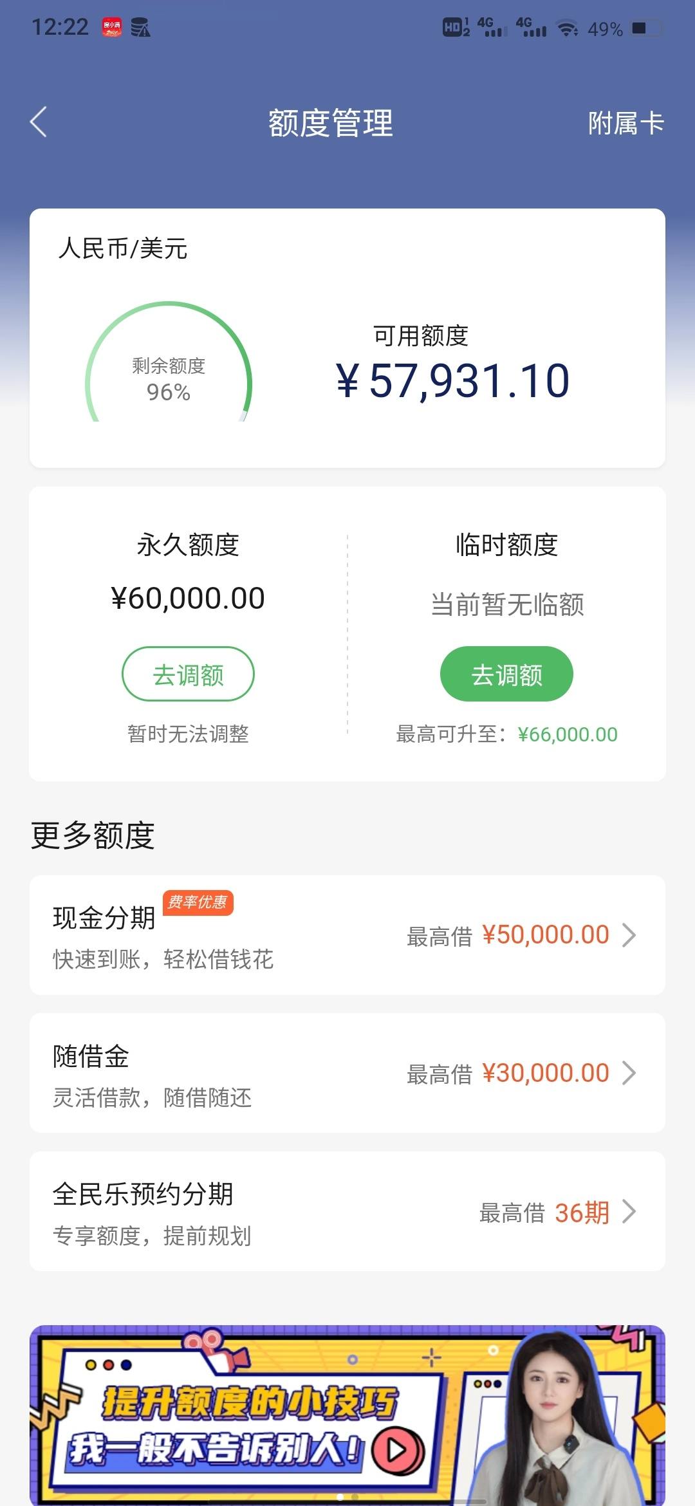Tap the HD call indicator icon
The width and height of the screenshot is (695, 1506).
[x=456, y=27]
